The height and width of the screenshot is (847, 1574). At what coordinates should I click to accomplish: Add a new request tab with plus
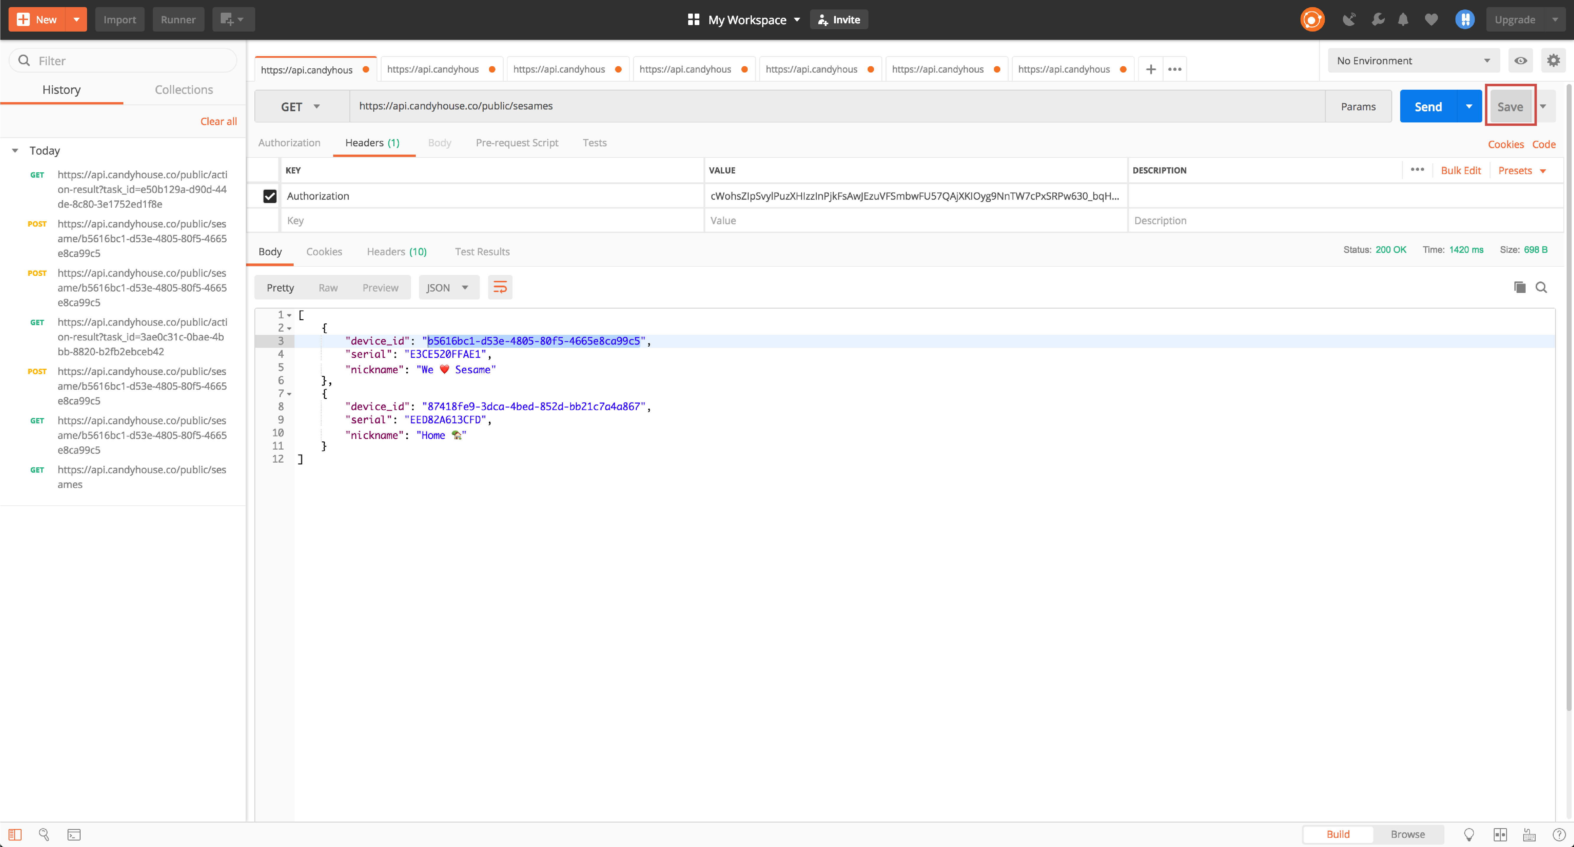coord(1151,69)
